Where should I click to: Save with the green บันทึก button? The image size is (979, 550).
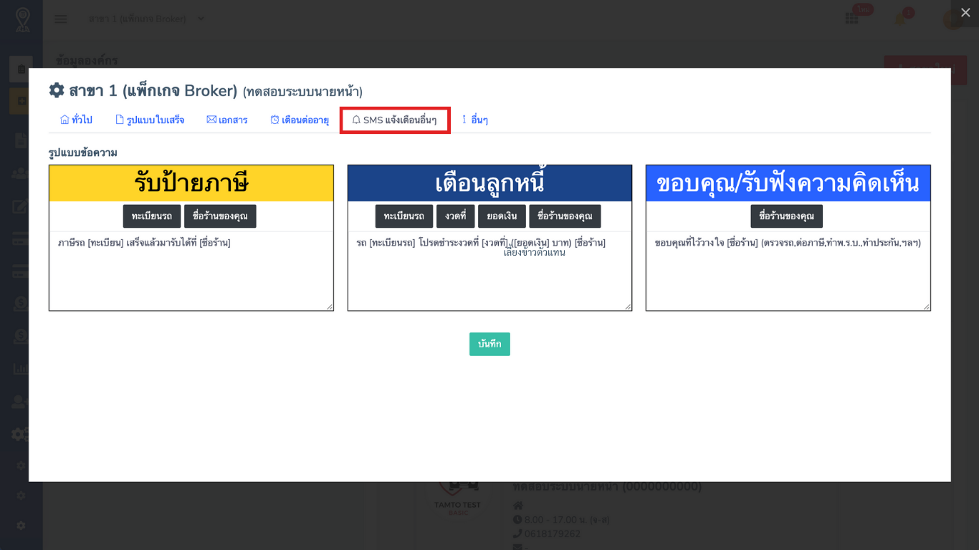pyautogui.click(x=489, y=344)
